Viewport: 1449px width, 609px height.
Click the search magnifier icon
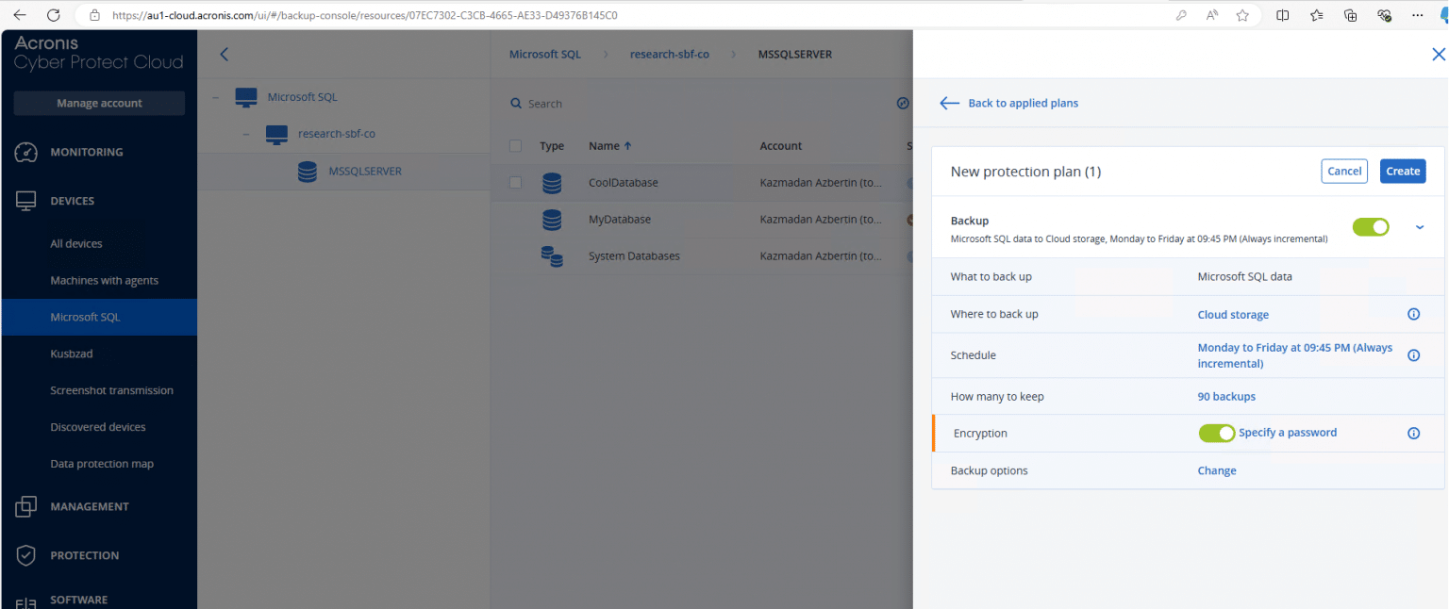tap(515, 103)
